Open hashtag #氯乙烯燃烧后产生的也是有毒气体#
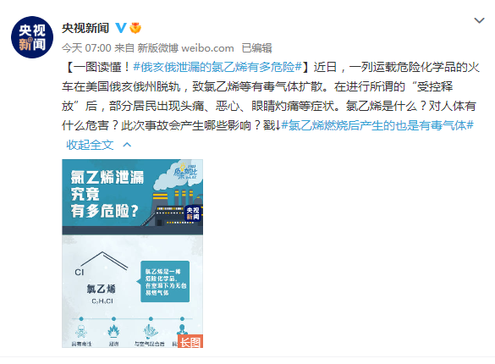495x364 pixels. point(377,125)
